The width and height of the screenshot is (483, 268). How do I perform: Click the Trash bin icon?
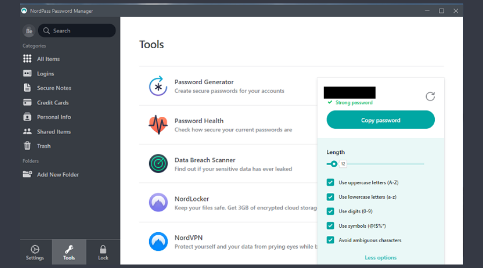(x=27, y=146)
